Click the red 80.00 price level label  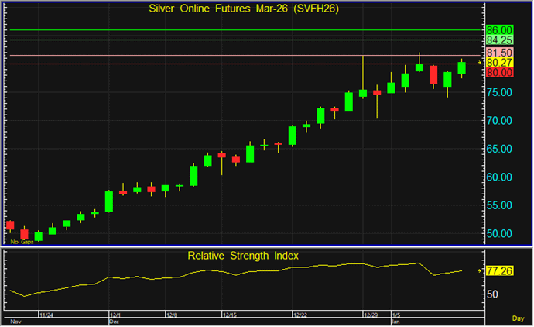point(501,72)
